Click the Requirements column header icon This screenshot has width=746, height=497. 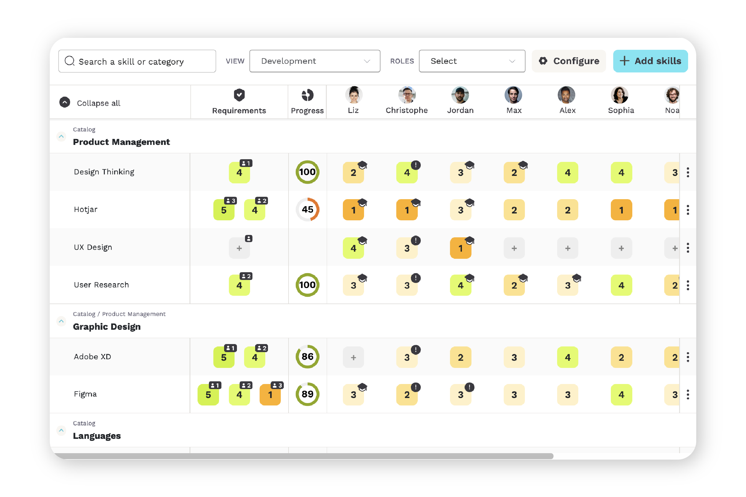[239, 96]
